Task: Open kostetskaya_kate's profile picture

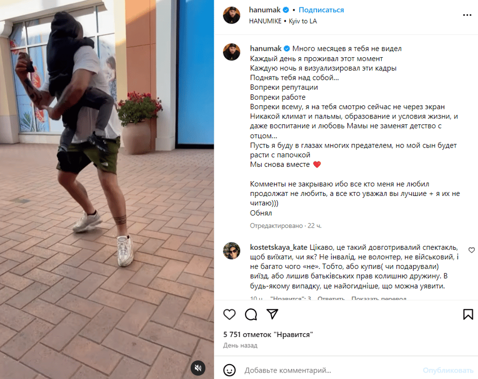Action: tap(232, 251)
